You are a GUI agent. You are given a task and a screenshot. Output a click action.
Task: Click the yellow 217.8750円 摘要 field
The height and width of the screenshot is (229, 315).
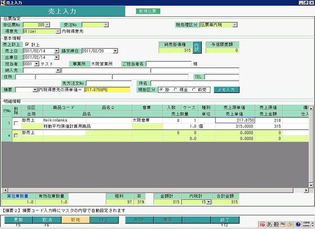coord(107,90)
